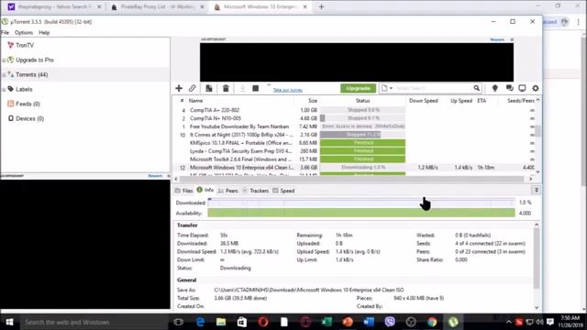Sort torrents by Size column header

pyautogui.click(x=313, y=101)
